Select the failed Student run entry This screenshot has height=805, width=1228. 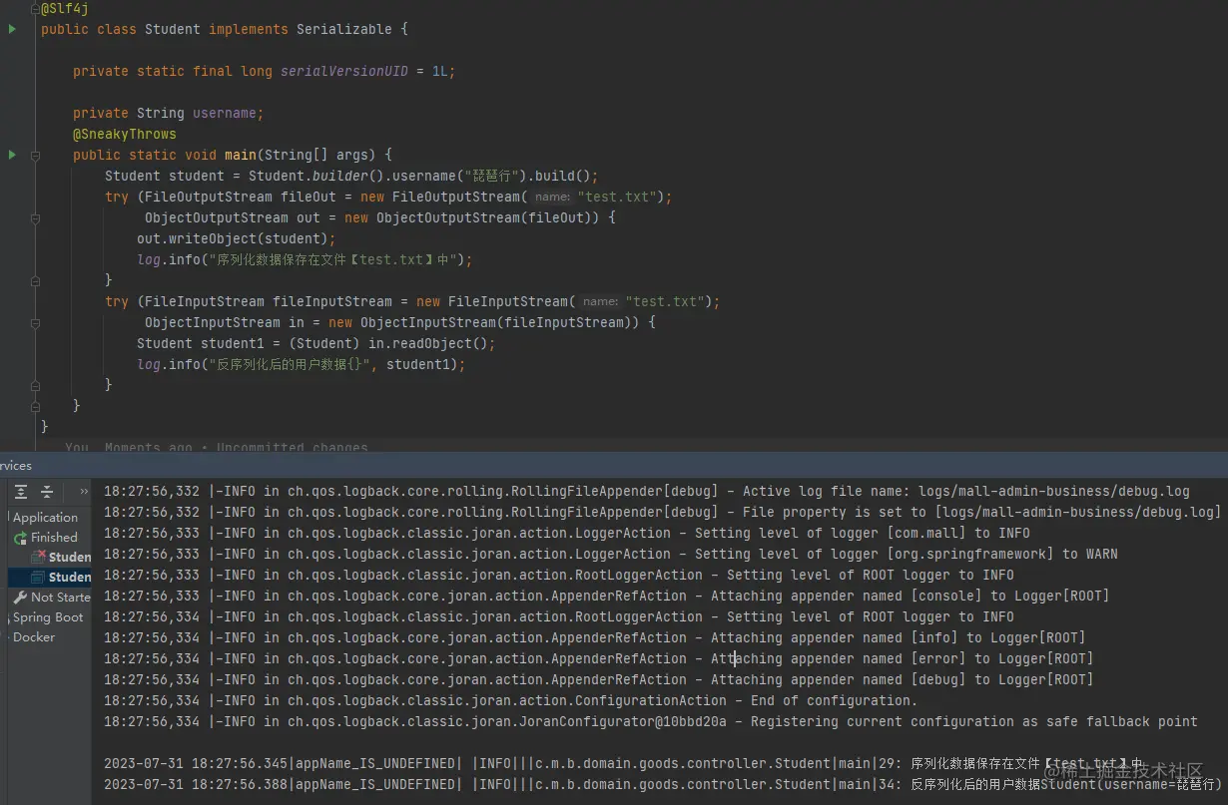70,557
